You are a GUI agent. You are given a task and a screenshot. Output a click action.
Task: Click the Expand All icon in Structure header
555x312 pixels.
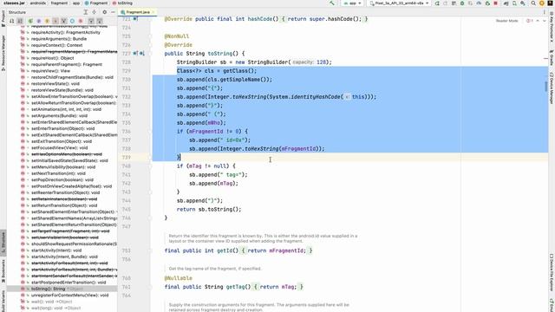click(x=86, y=12)
